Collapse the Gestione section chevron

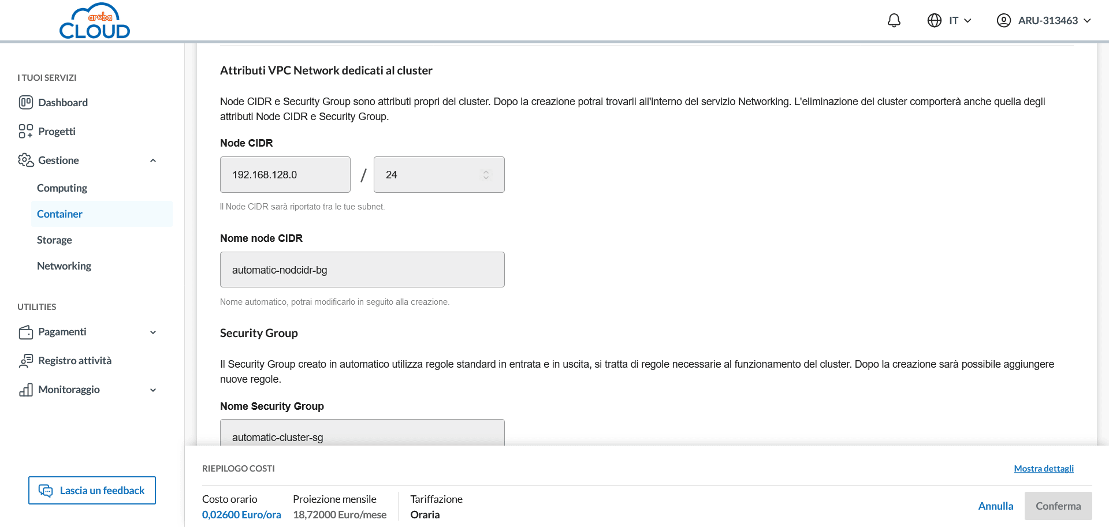pyautogui.click(x=153, y=160)
